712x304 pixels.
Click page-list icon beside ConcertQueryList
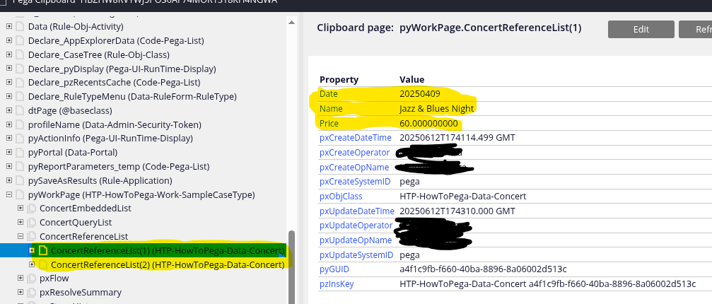(x=31, y=223)
